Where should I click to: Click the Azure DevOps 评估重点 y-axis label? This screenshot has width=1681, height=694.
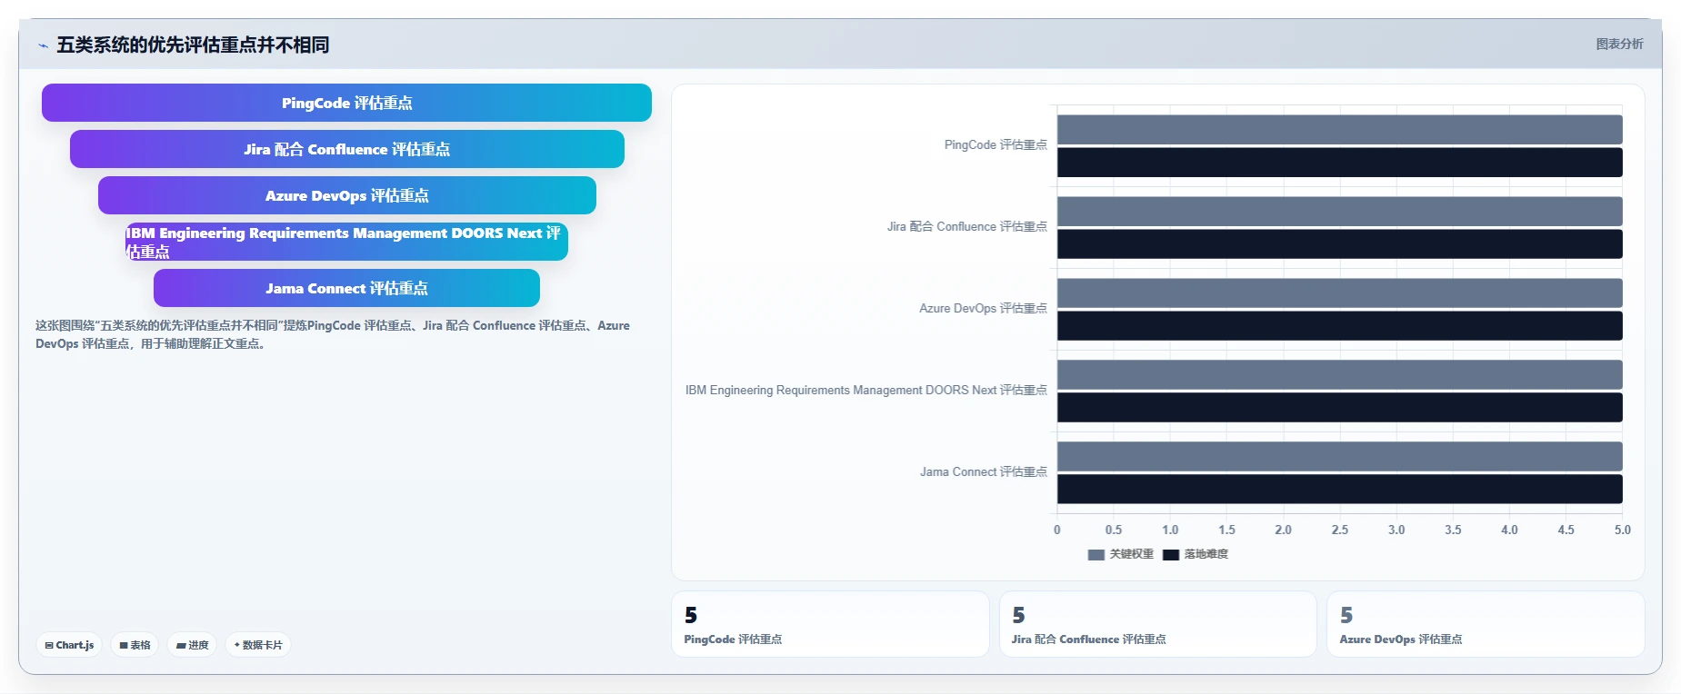[983, 308]
